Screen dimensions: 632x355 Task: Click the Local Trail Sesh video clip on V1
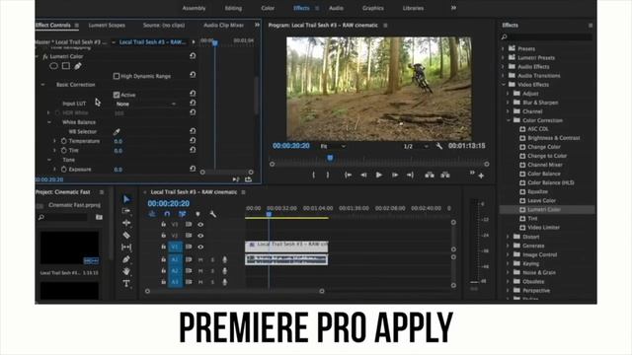(x=286, y=247)
